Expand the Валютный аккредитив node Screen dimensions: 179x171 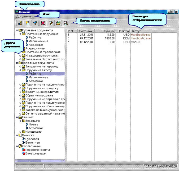coord(20,92)
